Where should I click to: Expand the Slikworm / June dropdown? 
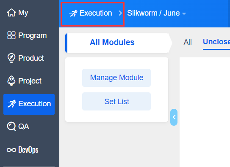click(157, 13)
